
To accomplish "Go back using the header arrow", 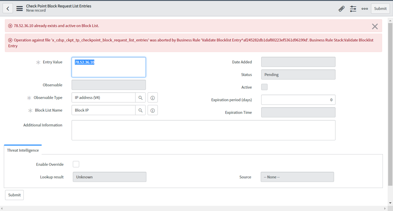I will click(x=8, y=8).
